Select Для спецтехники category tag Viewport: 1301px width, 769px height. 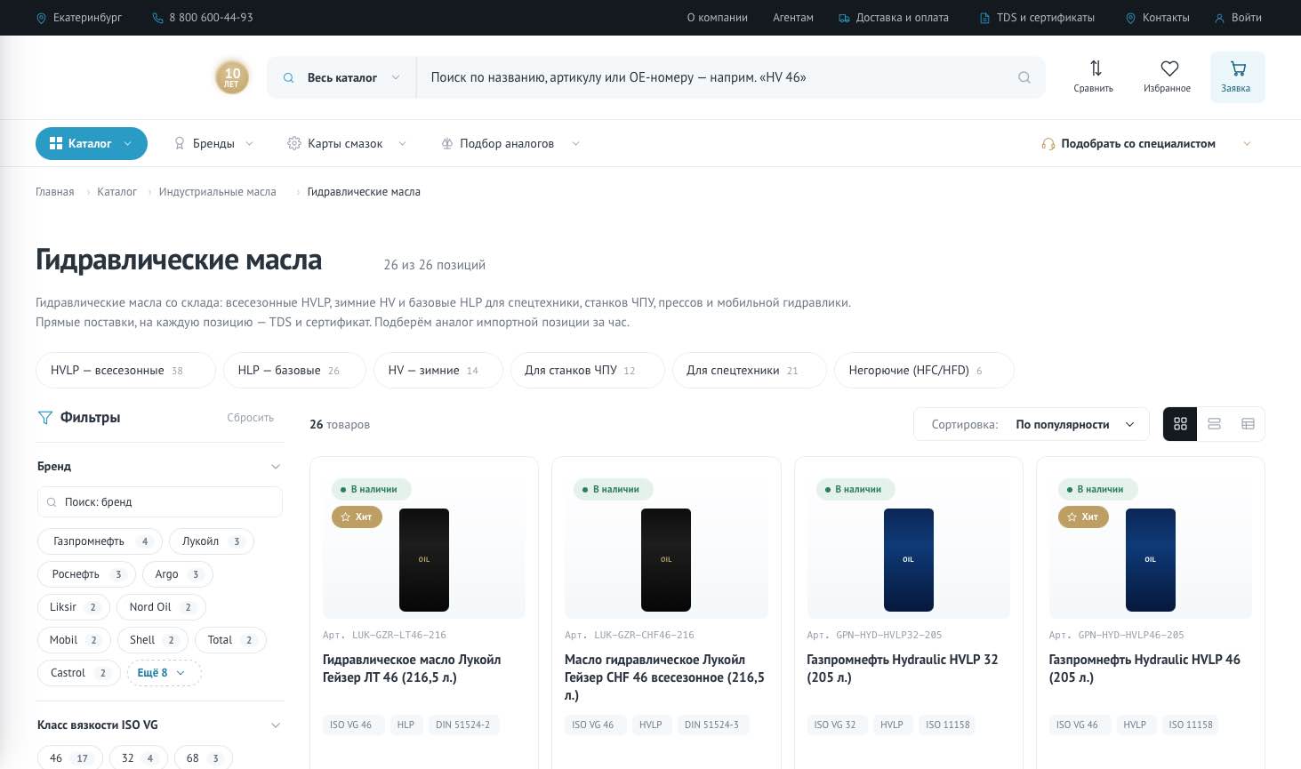pos(749,370)
